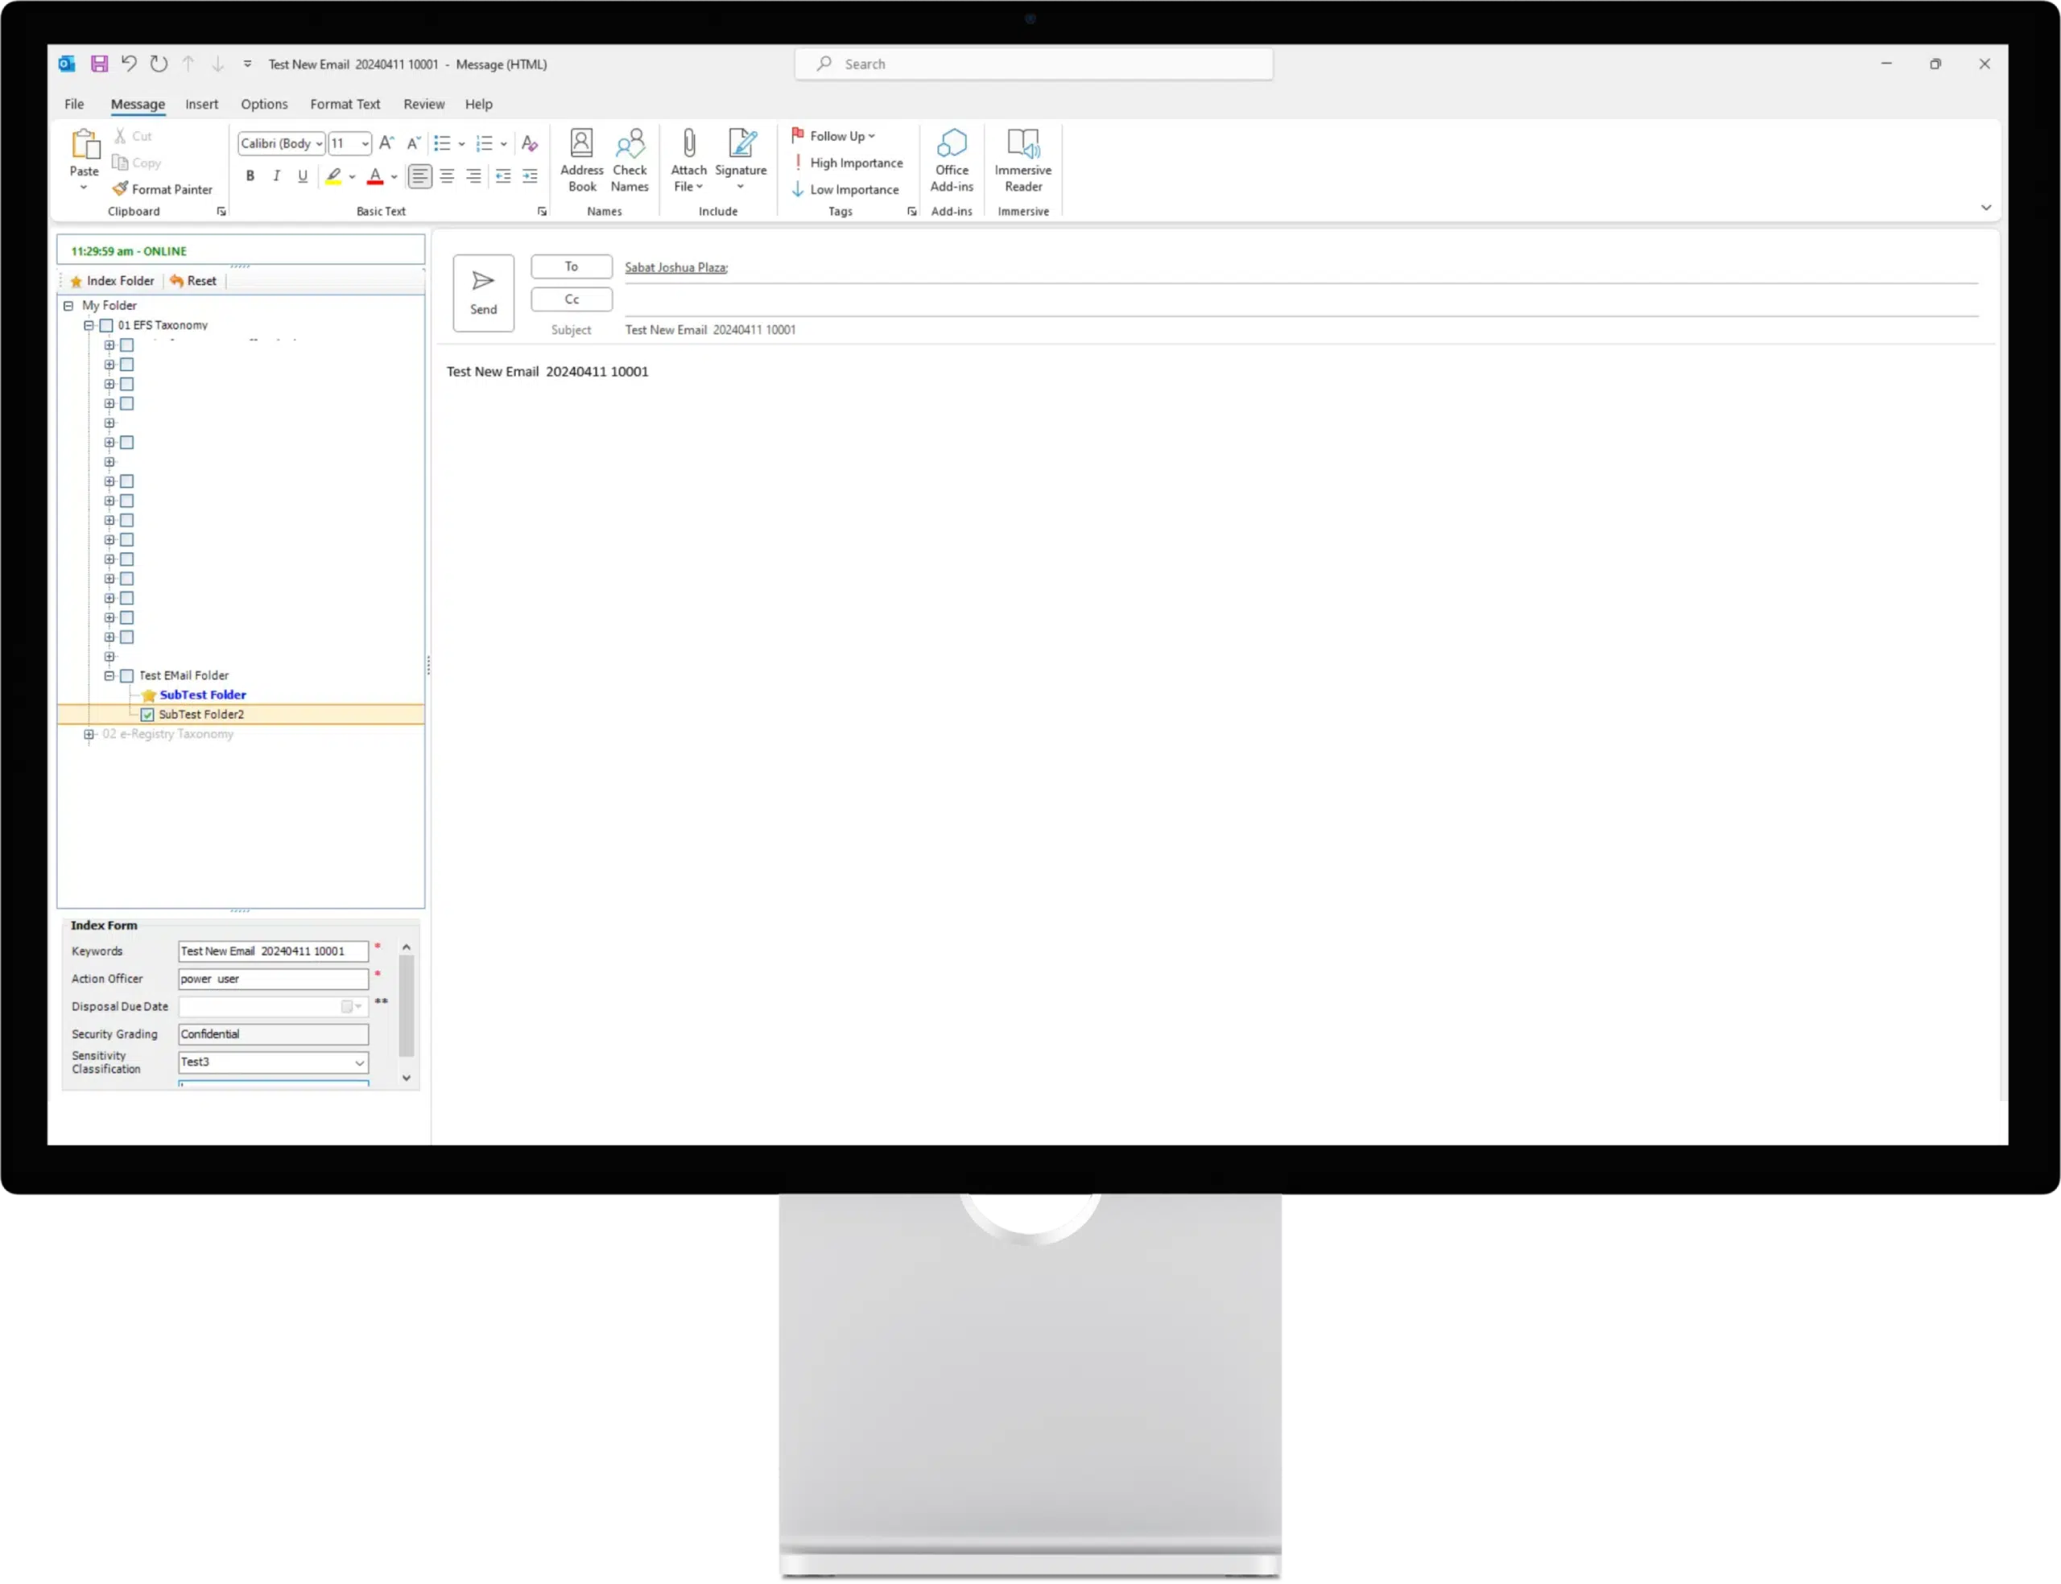Open the font size dropdown
This screenshot has height=1584, width=2061.
365,143
